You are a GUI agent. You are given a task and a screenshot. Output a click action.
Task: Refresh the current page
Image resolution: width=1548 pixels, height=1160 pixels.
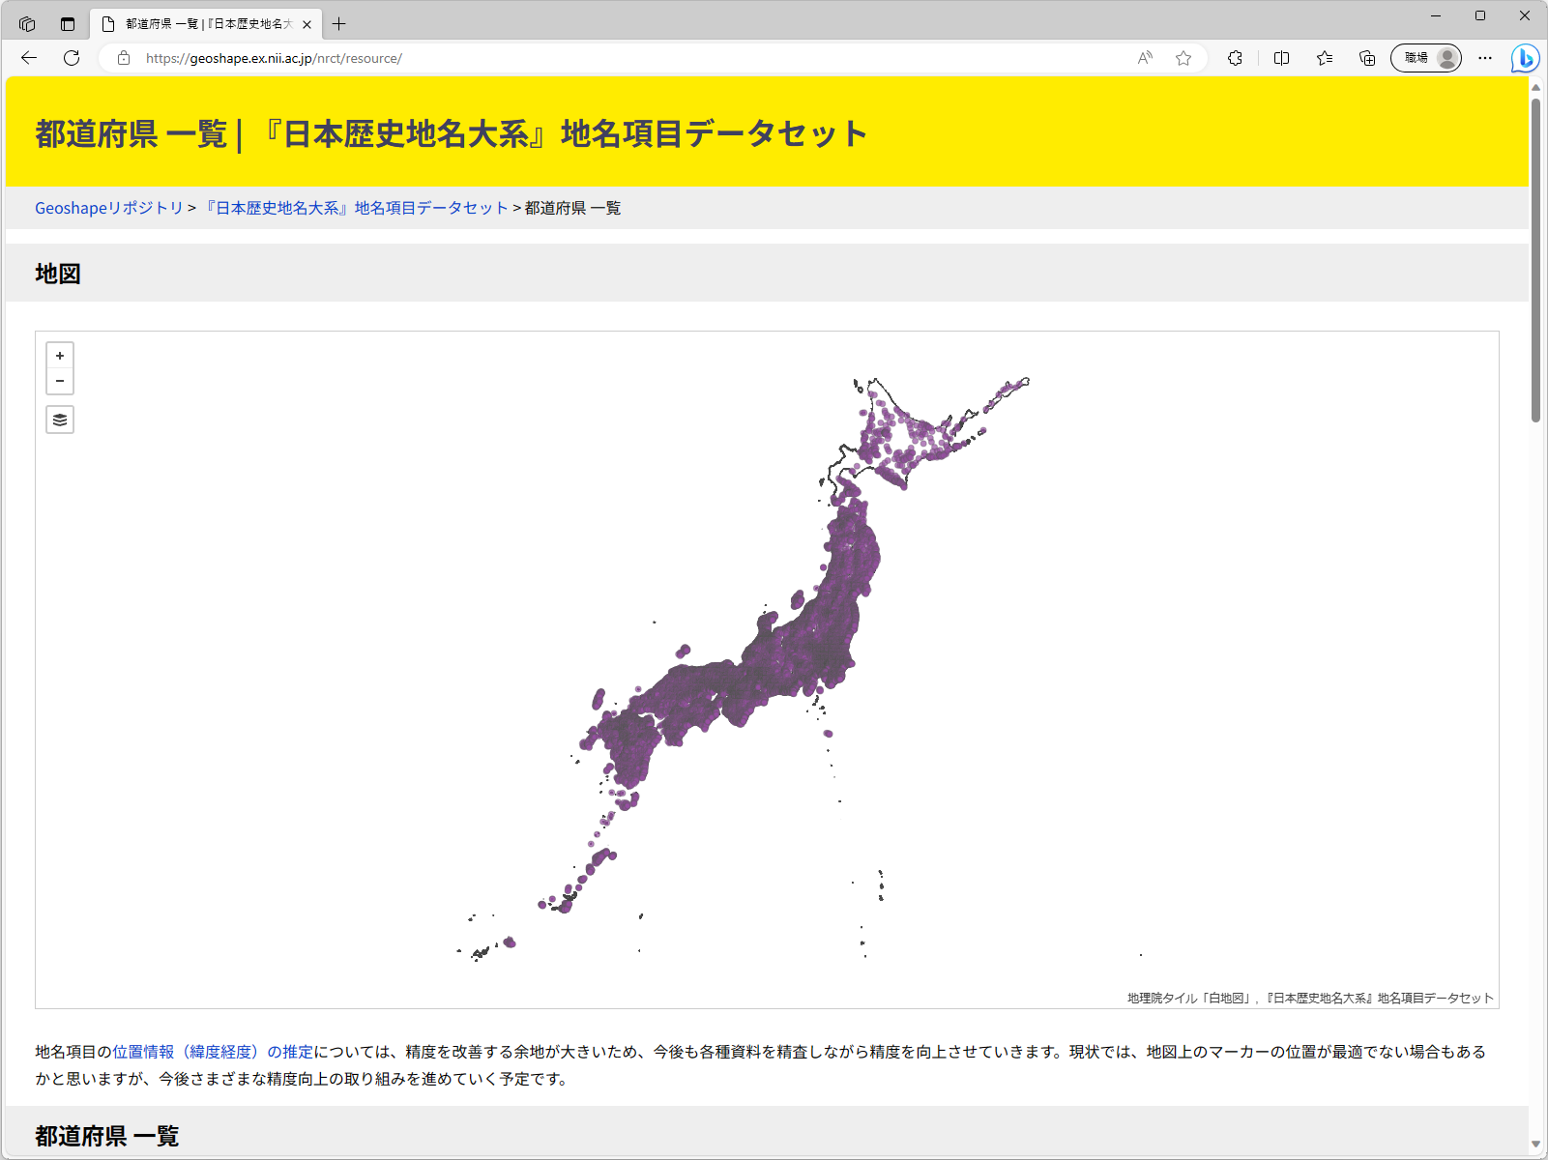[x=72, y=58]
